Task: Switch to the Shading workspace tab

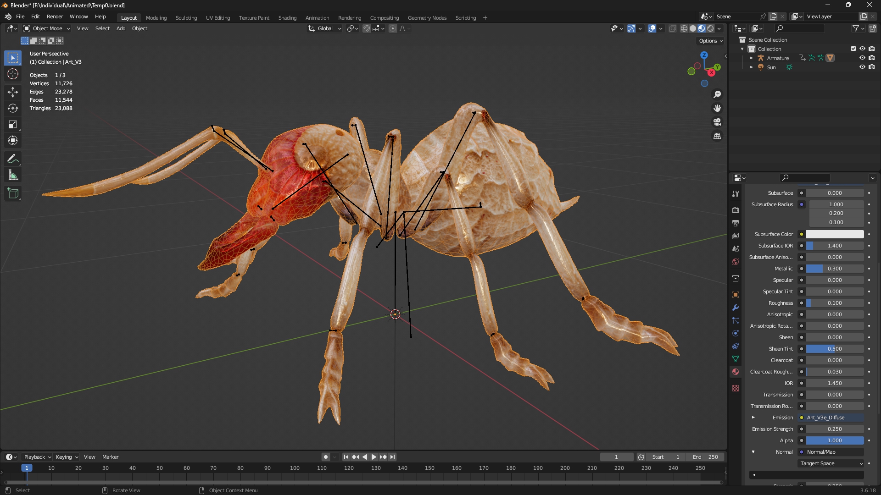Action: pos(287,18)
